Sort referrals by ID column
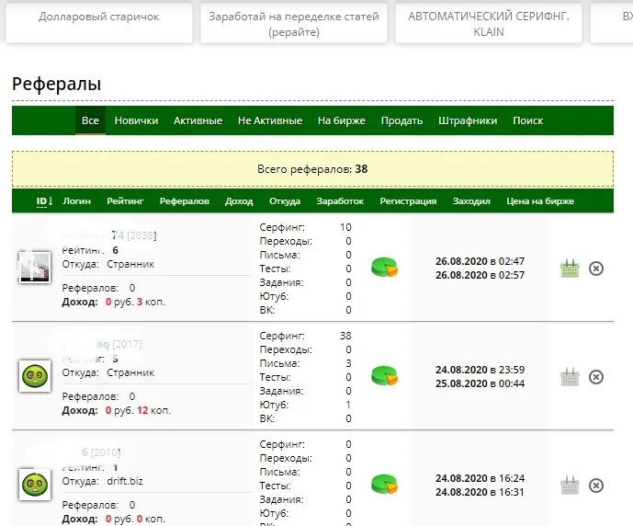Image resolution: width=633 pixels, height=526 pixels. [x=44, y=201]
